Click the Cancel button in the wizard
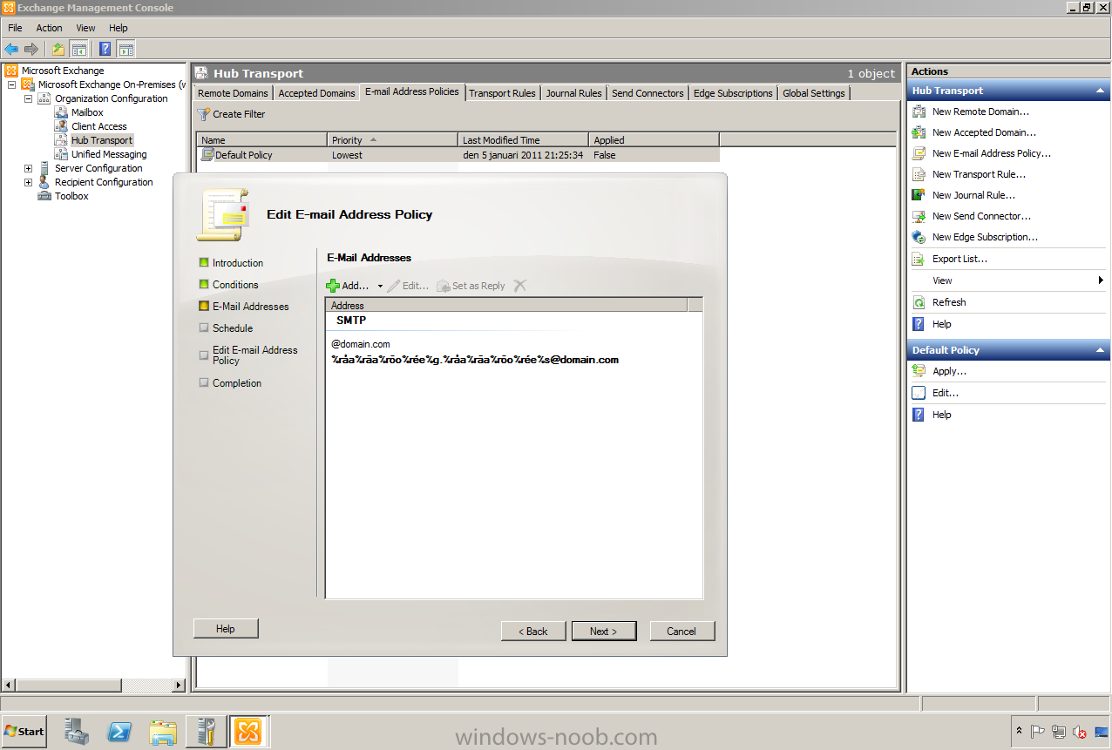This screenshot has height=750, width=1112. point(682,631)
